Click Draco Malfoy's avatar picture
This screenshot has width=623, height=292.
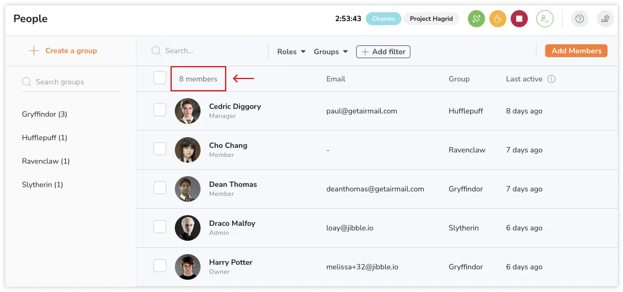pos(187,228)
